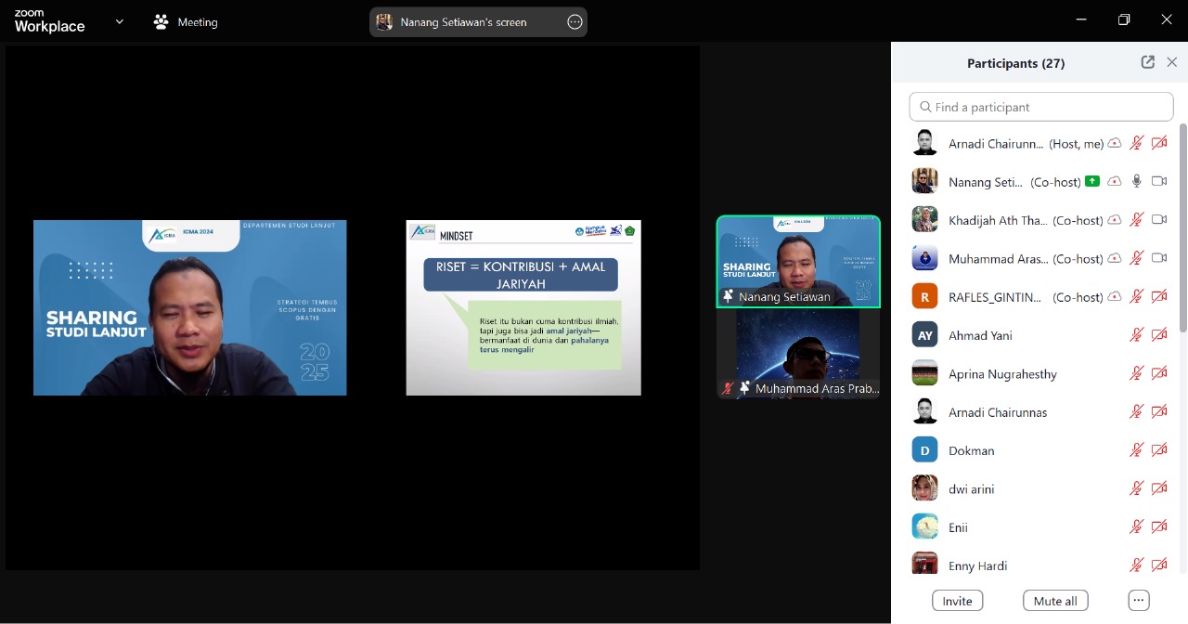The image size is (1188, 624).
Task: Select Nanang Setiawan's screen tab
Action: [464, 22]
